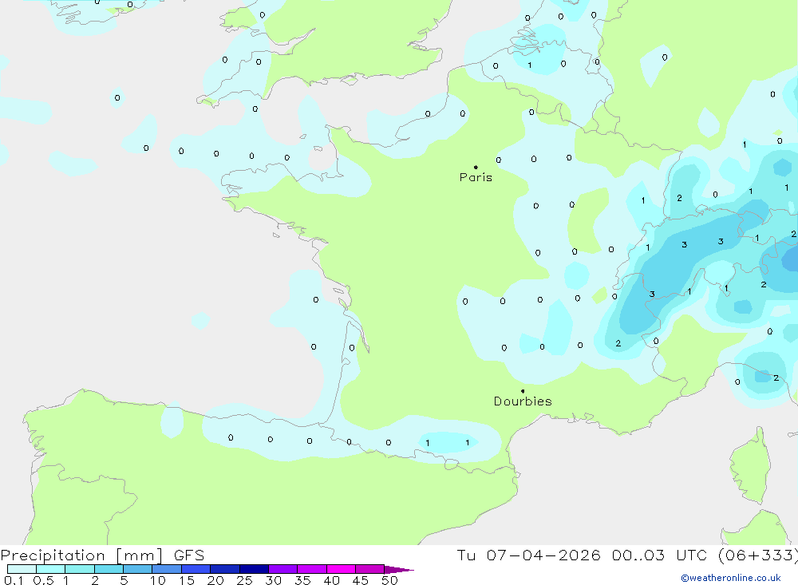
Task: Click the '10' legend scale label
Action: (x=158, y=580)
